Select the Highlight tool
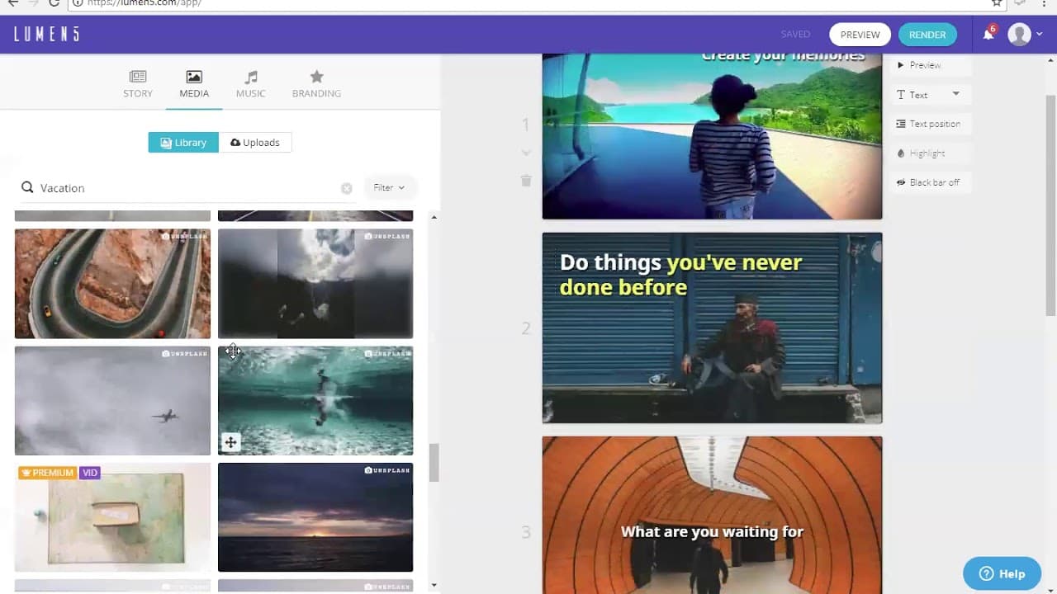This screenshot has height=594, width=1057. click(927, 153)
